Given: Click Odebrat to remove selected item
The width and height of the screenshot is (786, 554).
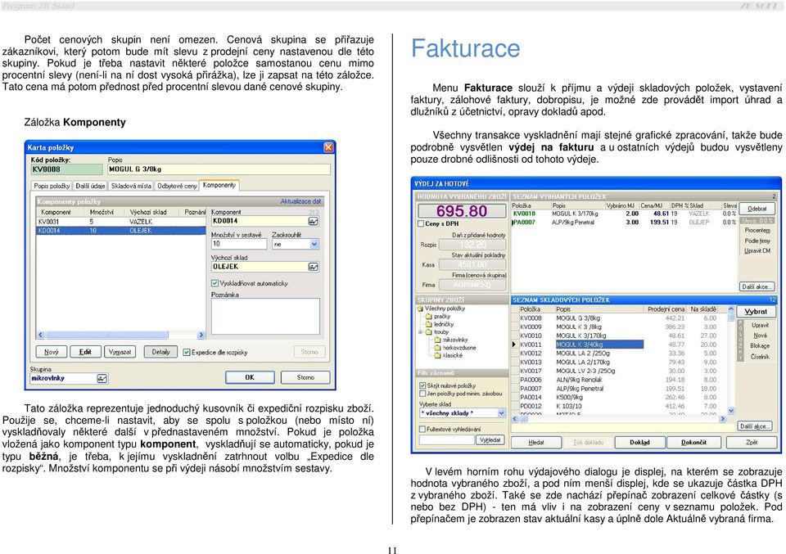Looking at the screenshot, I should (757, 209).
